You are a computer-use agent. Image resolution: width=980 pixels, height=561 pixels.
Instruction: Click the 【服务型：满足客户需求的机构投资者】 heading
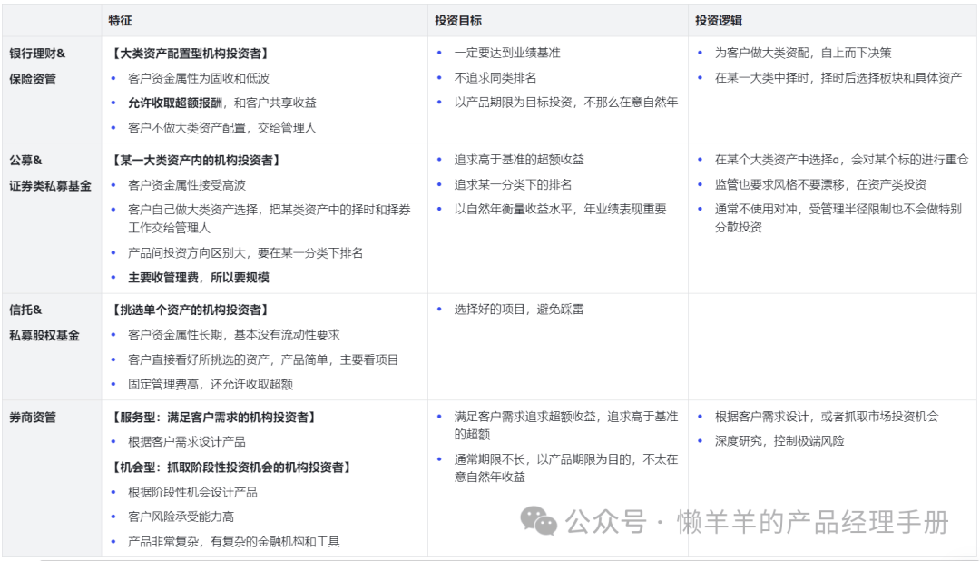213,417
